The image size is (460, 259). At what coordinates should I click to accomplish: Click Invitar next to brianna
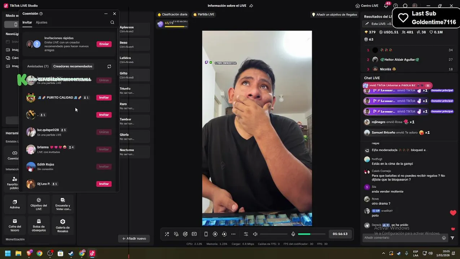104,149
